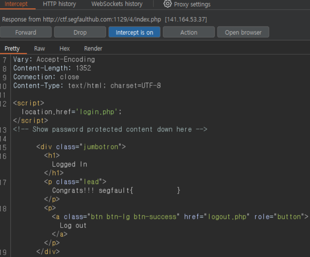The image size is (310, 257).
Task: Click the closing /div tag on line 19
Action: point(48,252)
